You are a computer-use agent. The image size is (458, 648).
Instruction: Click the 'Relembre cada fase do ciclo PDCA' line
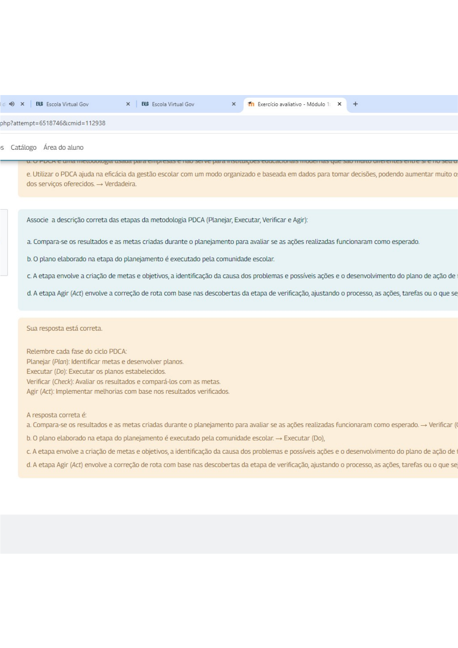[77, 351]
